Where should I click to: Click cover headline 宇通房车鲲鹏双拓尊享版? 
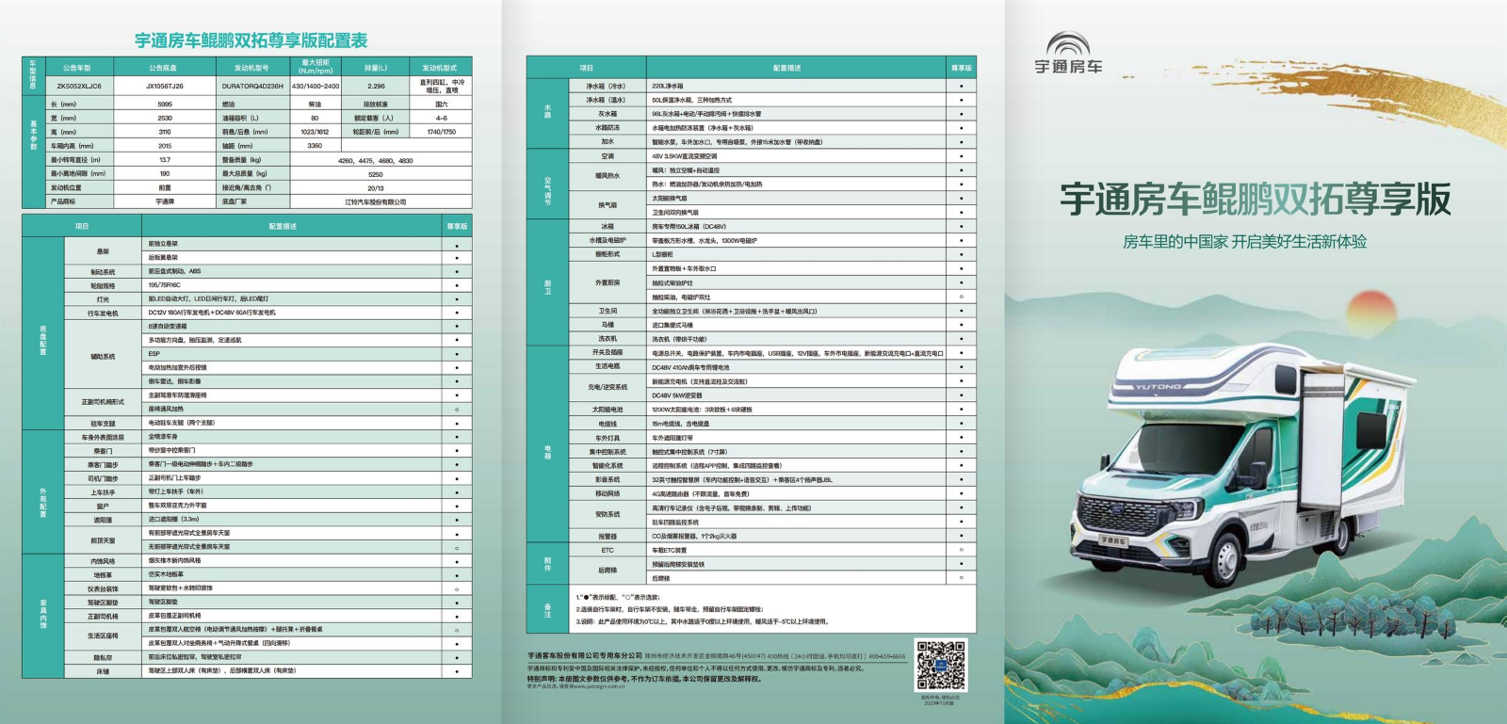[x=1256, y=199]
